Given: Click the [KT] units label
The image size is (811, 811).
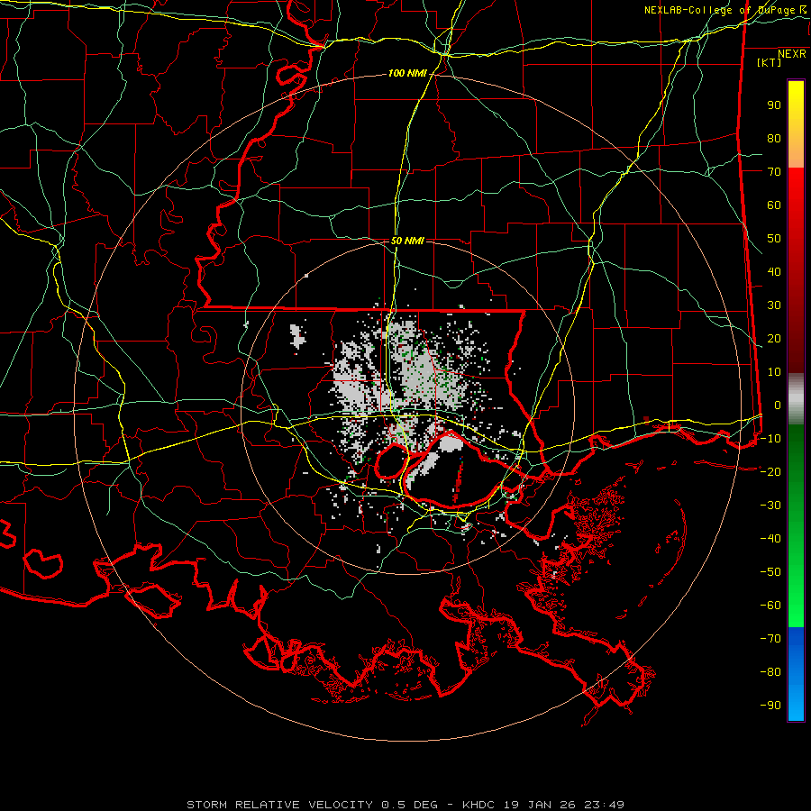Looking at the screenshot, I should coord(769,62).
